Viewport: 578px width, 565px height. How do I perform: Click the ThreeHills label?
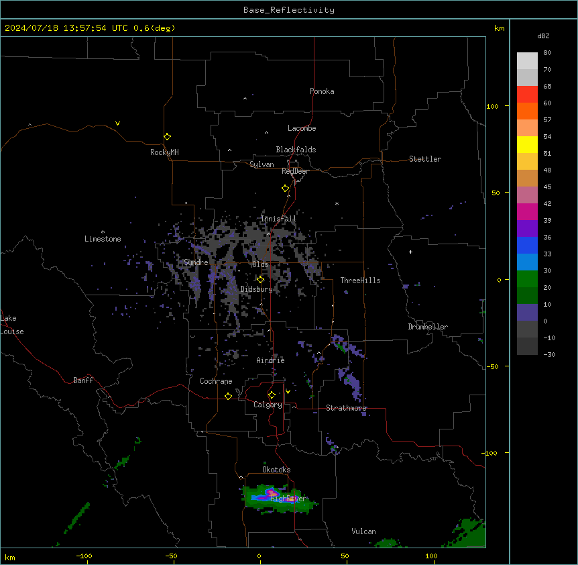[x=360, y=280]
